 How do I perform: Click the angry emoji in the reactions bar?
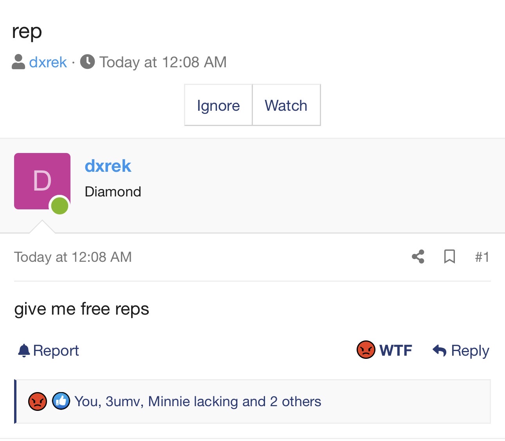(38, 401)
